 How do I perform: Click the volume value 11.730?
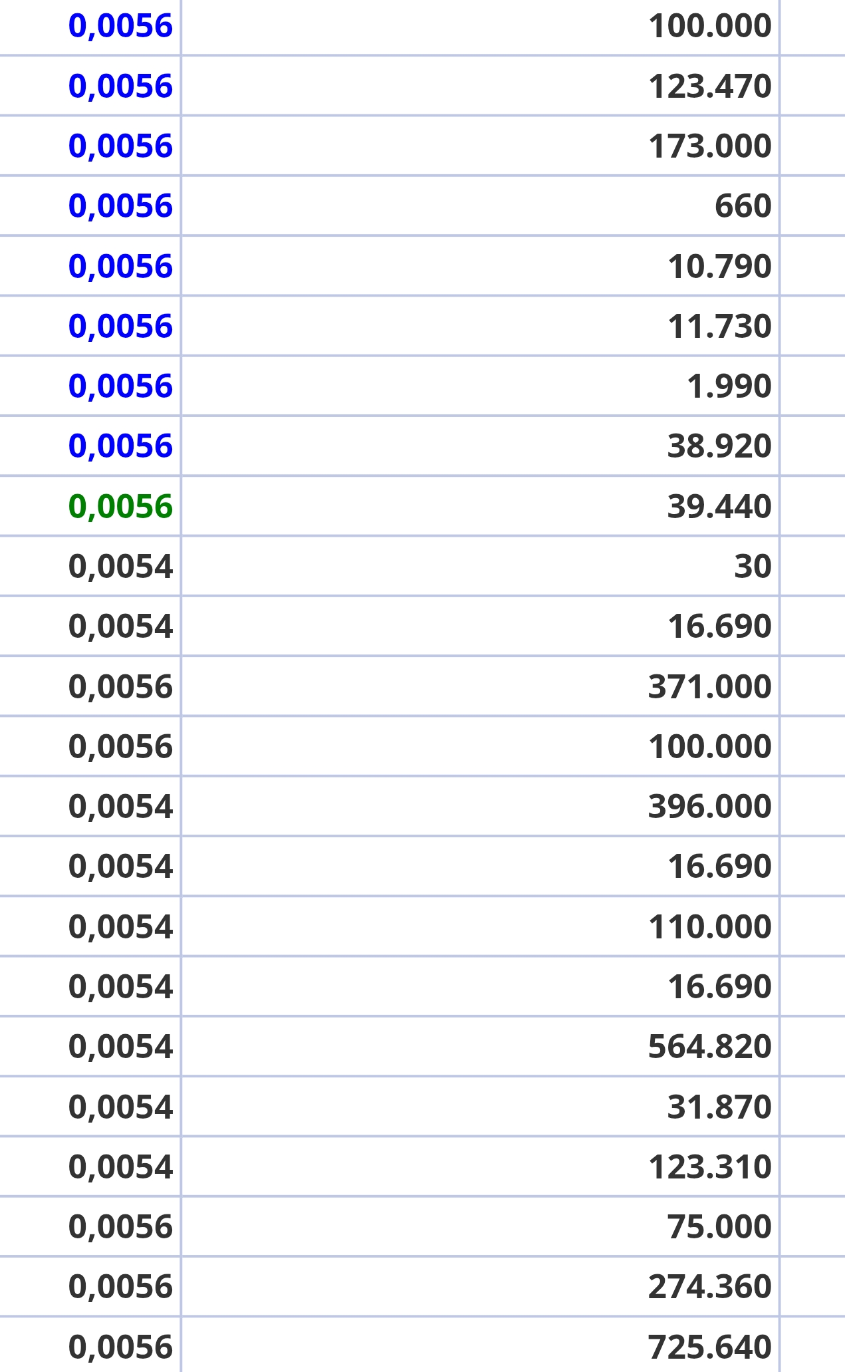[x=719, y=327]
